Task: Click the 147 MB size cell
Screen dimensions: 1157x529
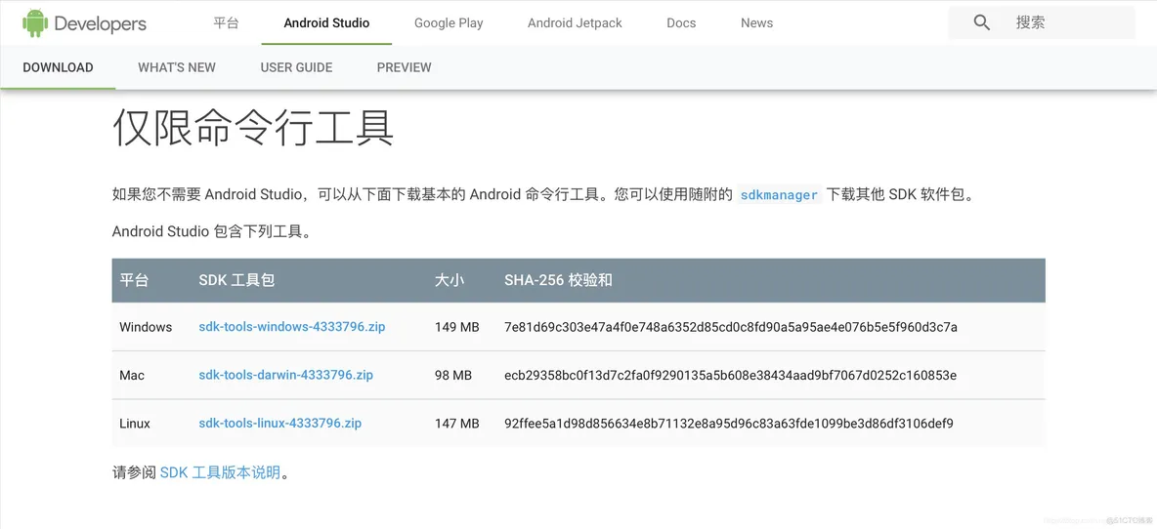Action: coord(457,424)
